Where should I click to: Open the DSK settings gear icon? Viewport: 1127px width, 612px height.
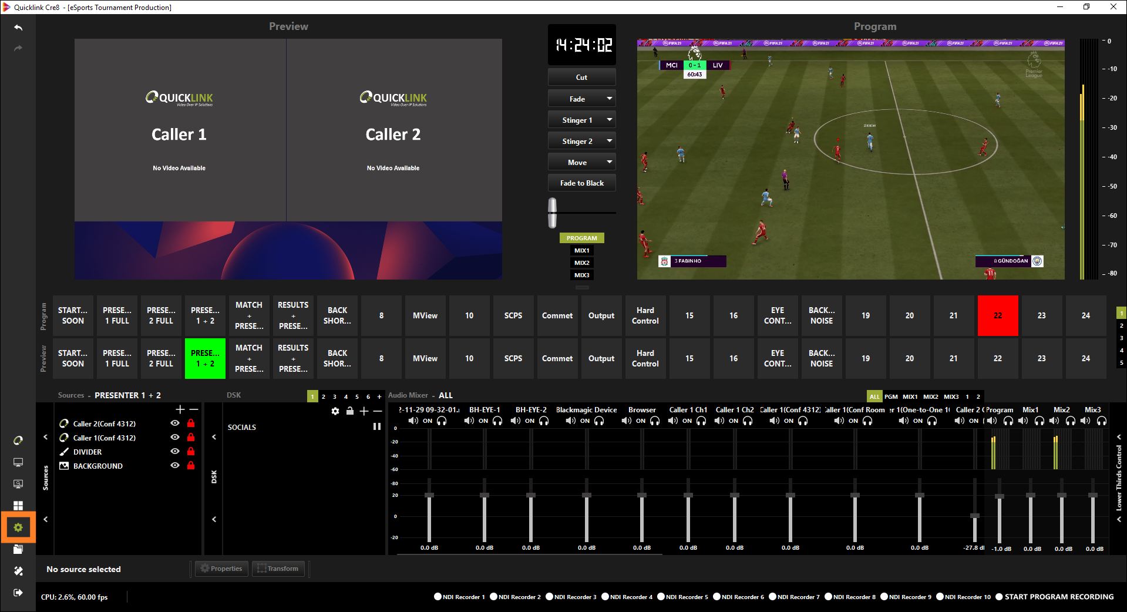335,411
